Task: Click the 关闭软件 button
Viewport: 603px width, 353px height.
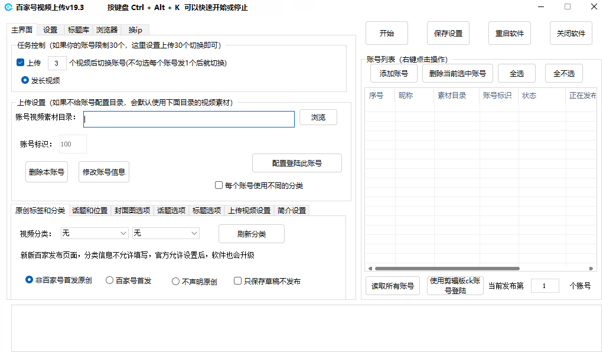Action: coord(571,34)
